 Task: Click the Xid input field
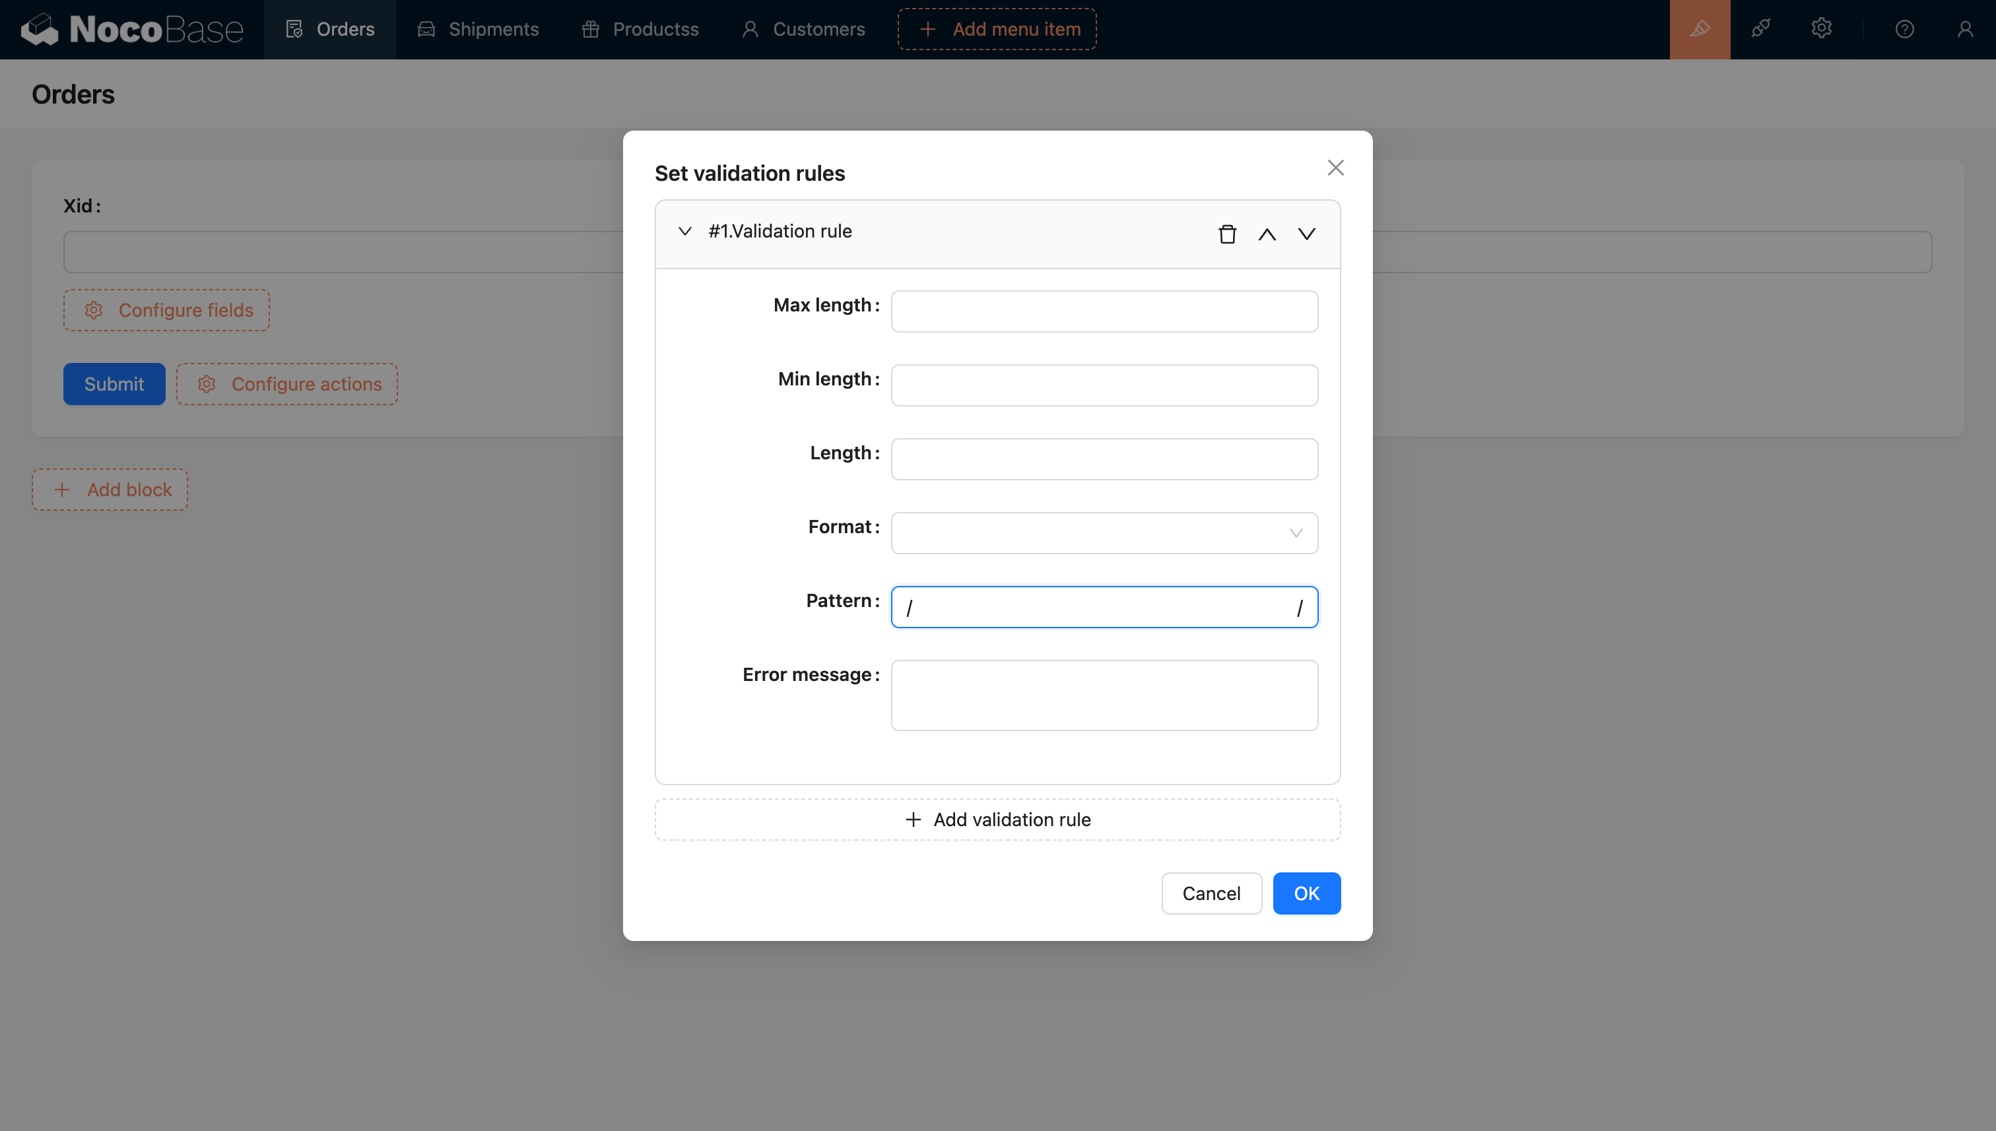click(x=343, y=251)
